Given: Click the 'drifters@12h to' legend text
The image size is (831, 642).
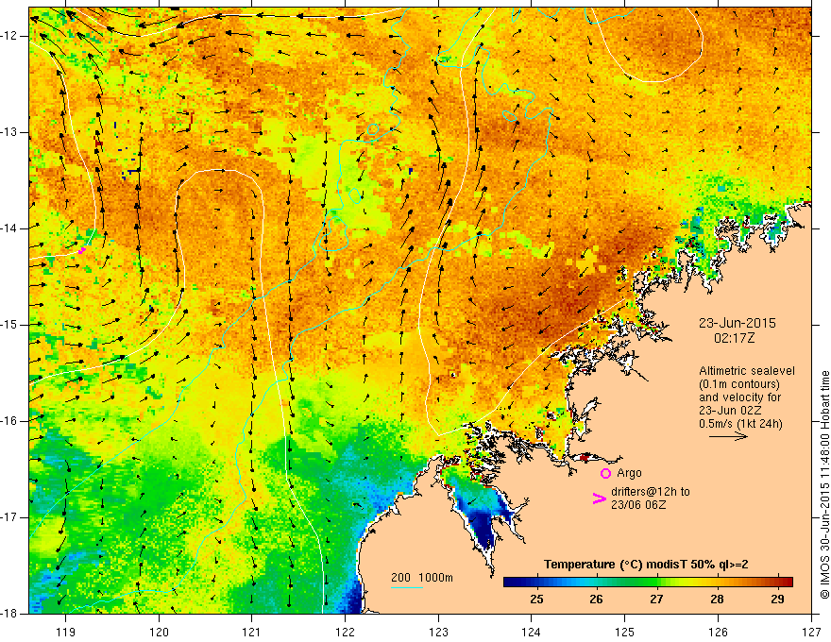Looking at the screenshot, I should click(651, 492).
